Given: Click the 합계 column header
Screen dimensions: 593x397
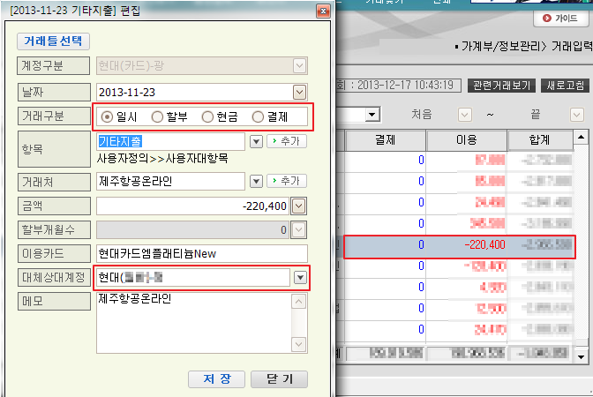Looking at the screenshot, I should [540, 140].
